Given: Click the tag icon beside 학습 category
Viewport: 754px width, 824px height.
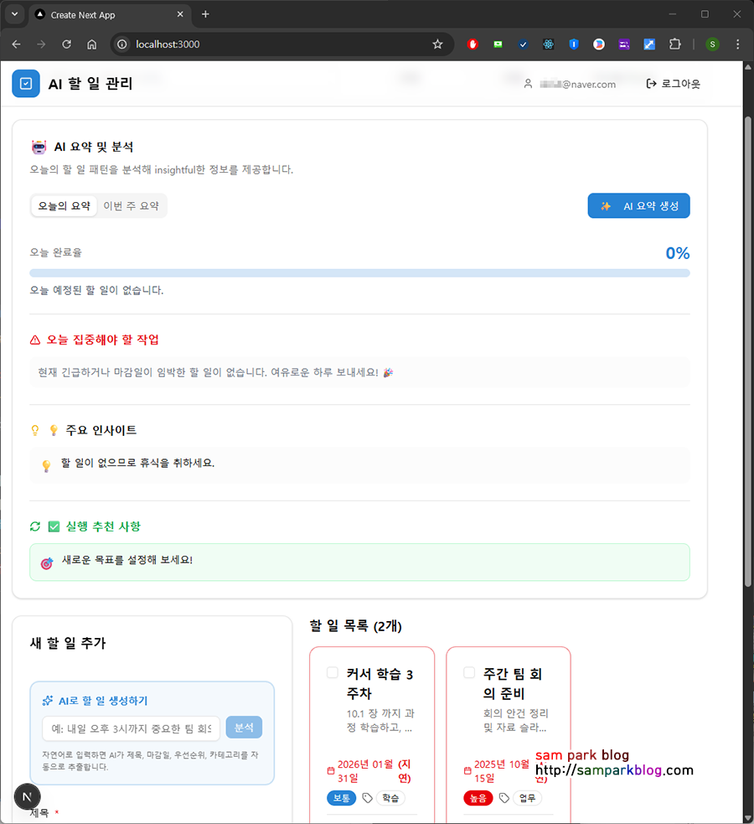Looking at the screenshot, I should coord(367,798).
